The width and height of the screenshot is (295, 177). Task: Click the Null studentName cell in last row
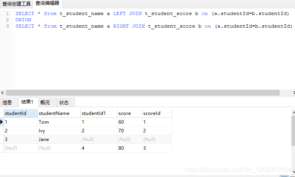(x=59, y=148)
